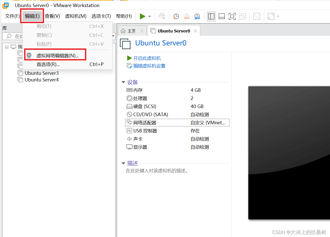This screenshot has height=237, width=330.
Task: Click the green play icon beside 开启此虚拟机
Action: 129,58
